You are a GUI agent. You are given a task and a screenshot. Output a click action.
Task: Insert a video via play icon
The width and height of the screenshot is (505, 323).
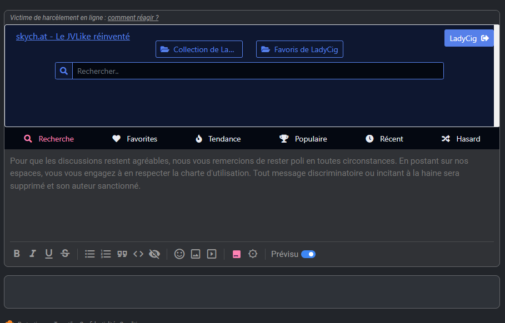(212, 254)
